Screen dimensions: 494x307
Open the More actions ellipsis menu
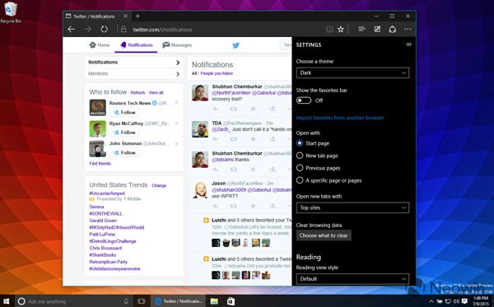click(408, 30)
